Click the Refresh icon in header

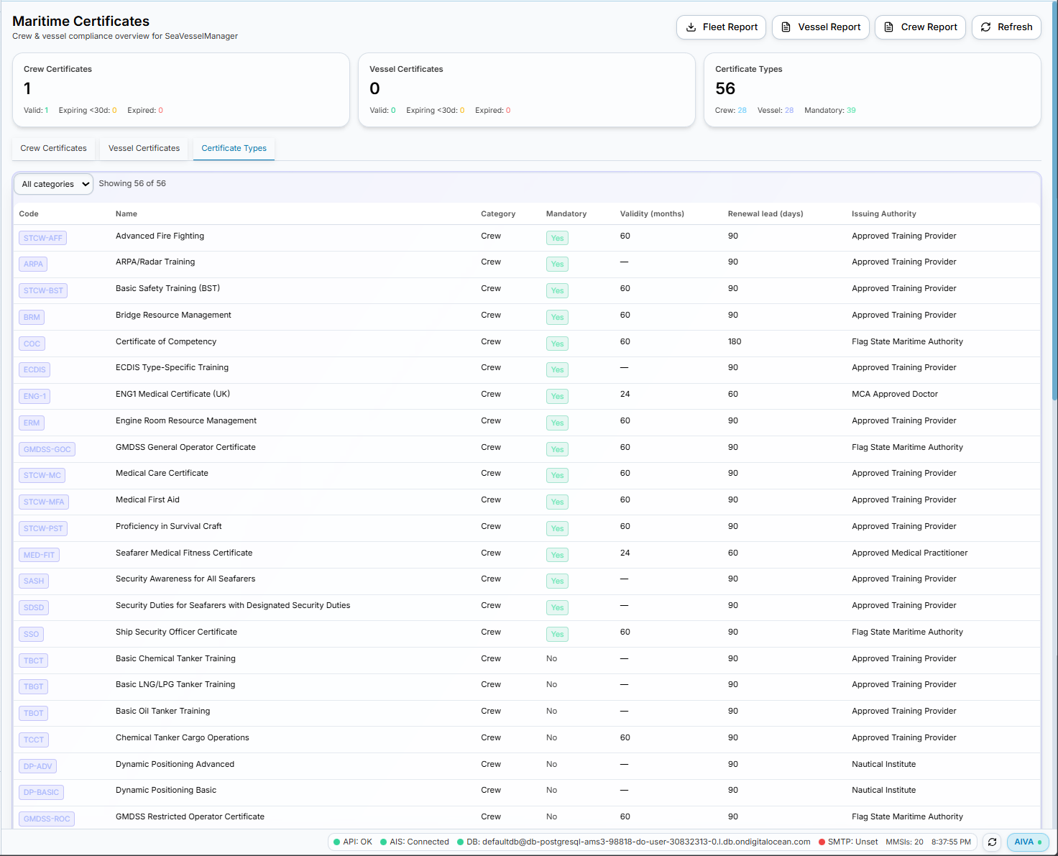pos(985,27)
